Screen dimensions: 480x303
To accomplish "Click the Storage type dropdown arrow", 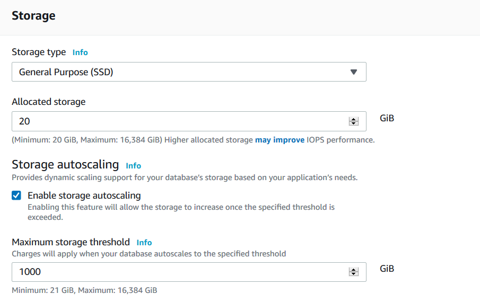I will (x=354, y=72).
